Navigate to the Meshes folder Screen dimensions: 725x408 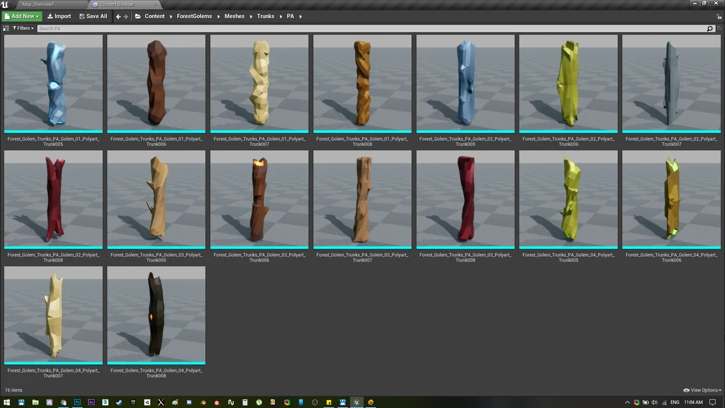tap(234, 16)
